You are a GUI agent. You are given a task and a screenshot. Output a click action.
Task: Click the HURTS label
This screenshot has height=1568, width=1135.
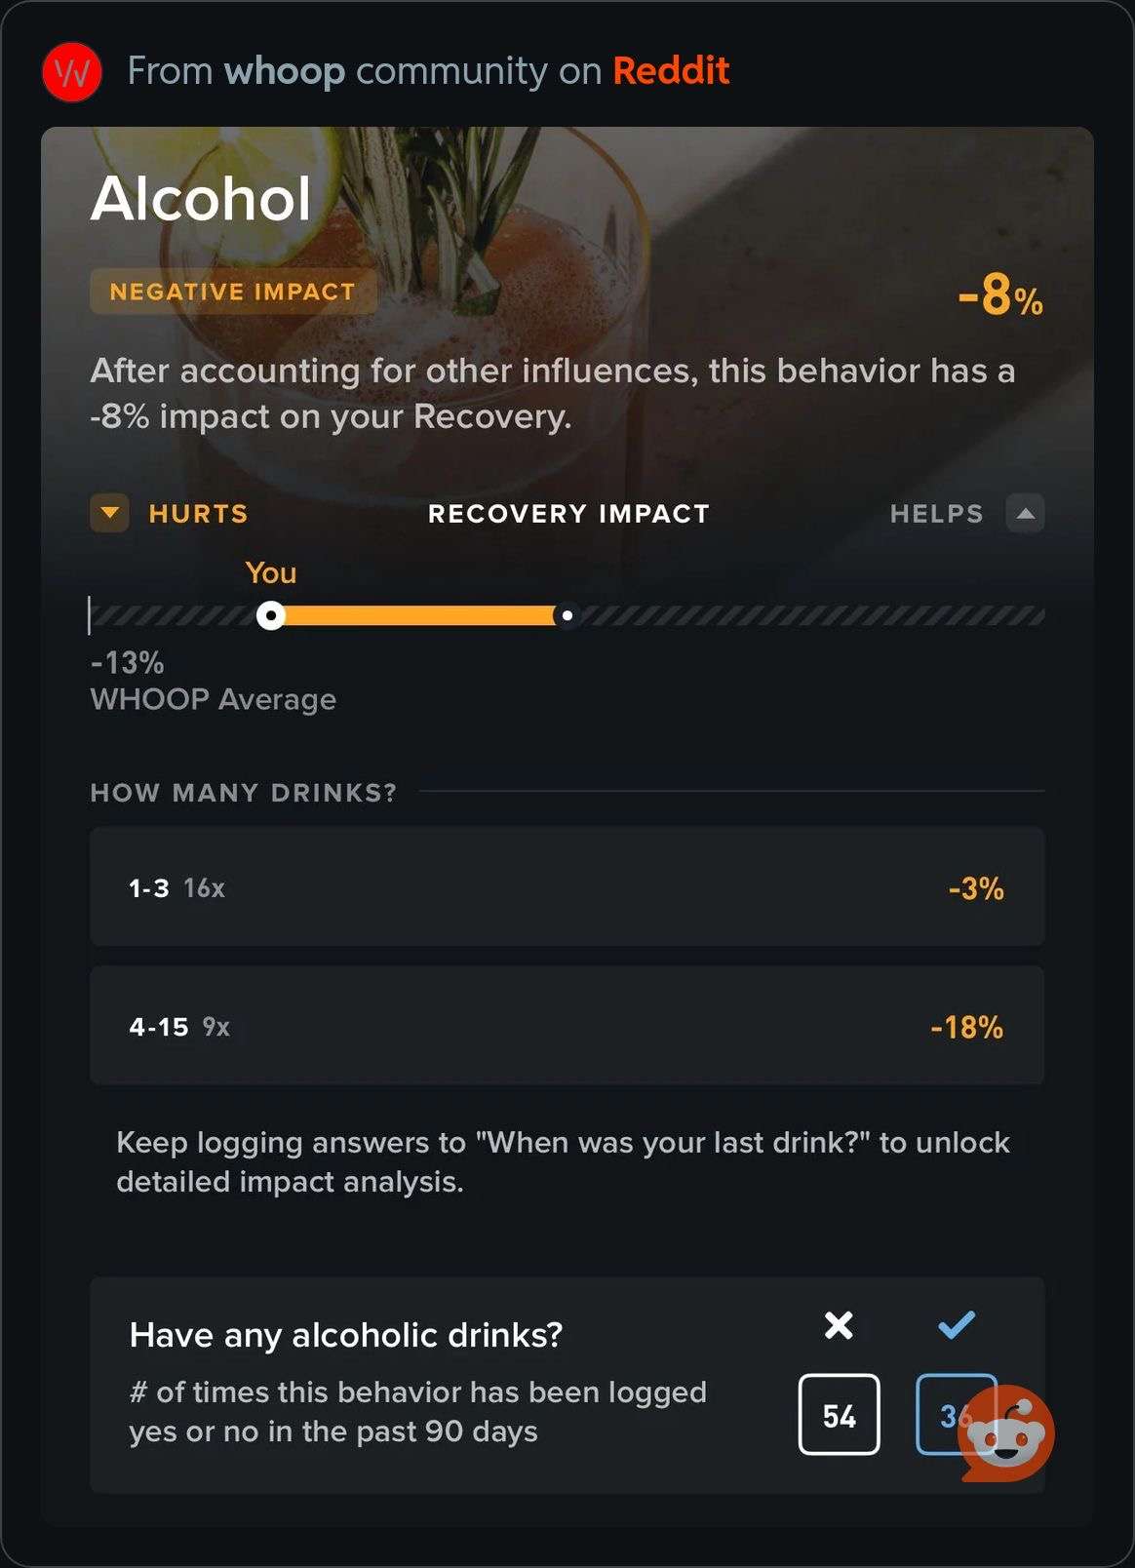click(198, 514)
